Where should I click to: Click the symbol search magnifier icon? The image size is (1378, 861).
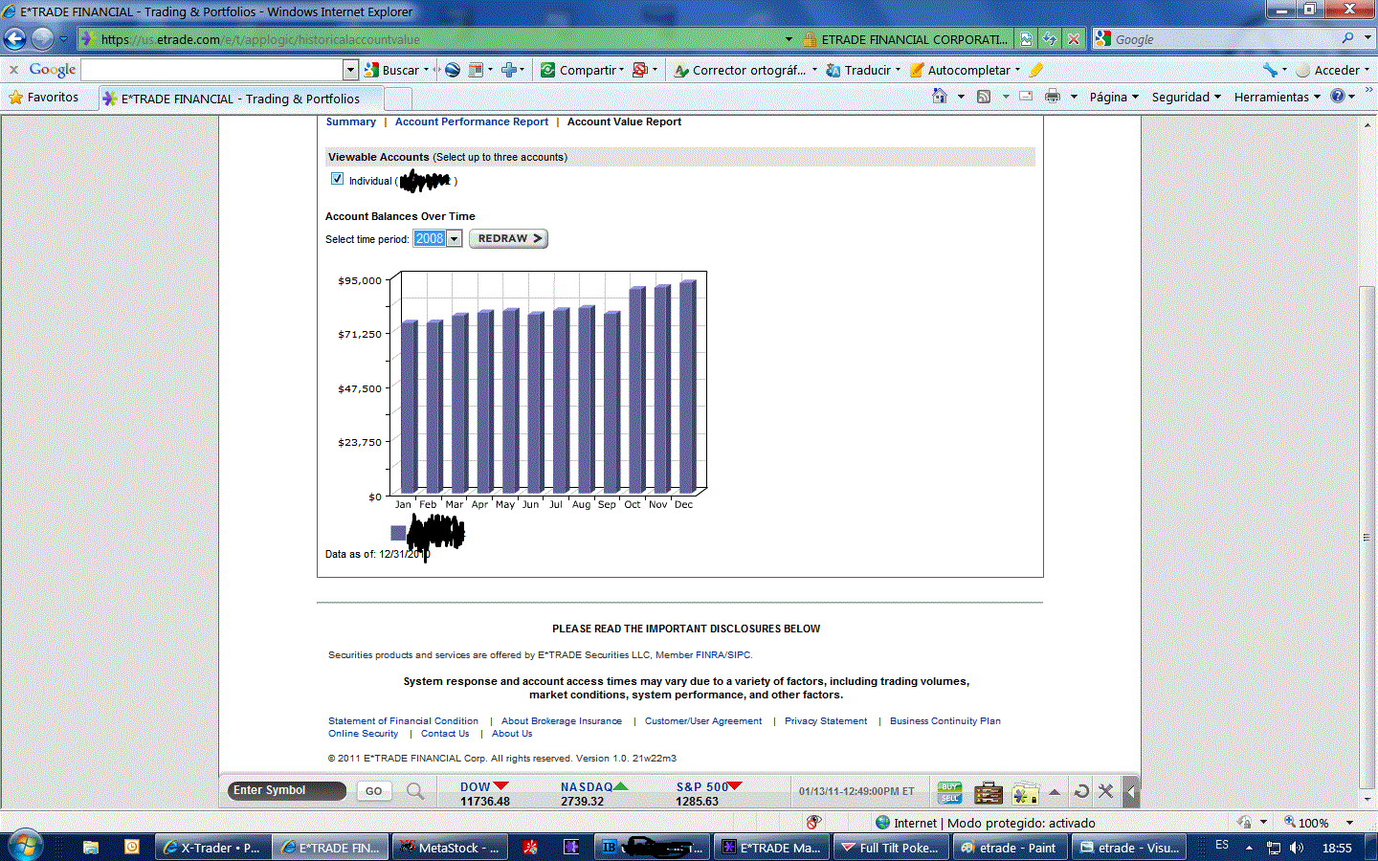[415, 791]
